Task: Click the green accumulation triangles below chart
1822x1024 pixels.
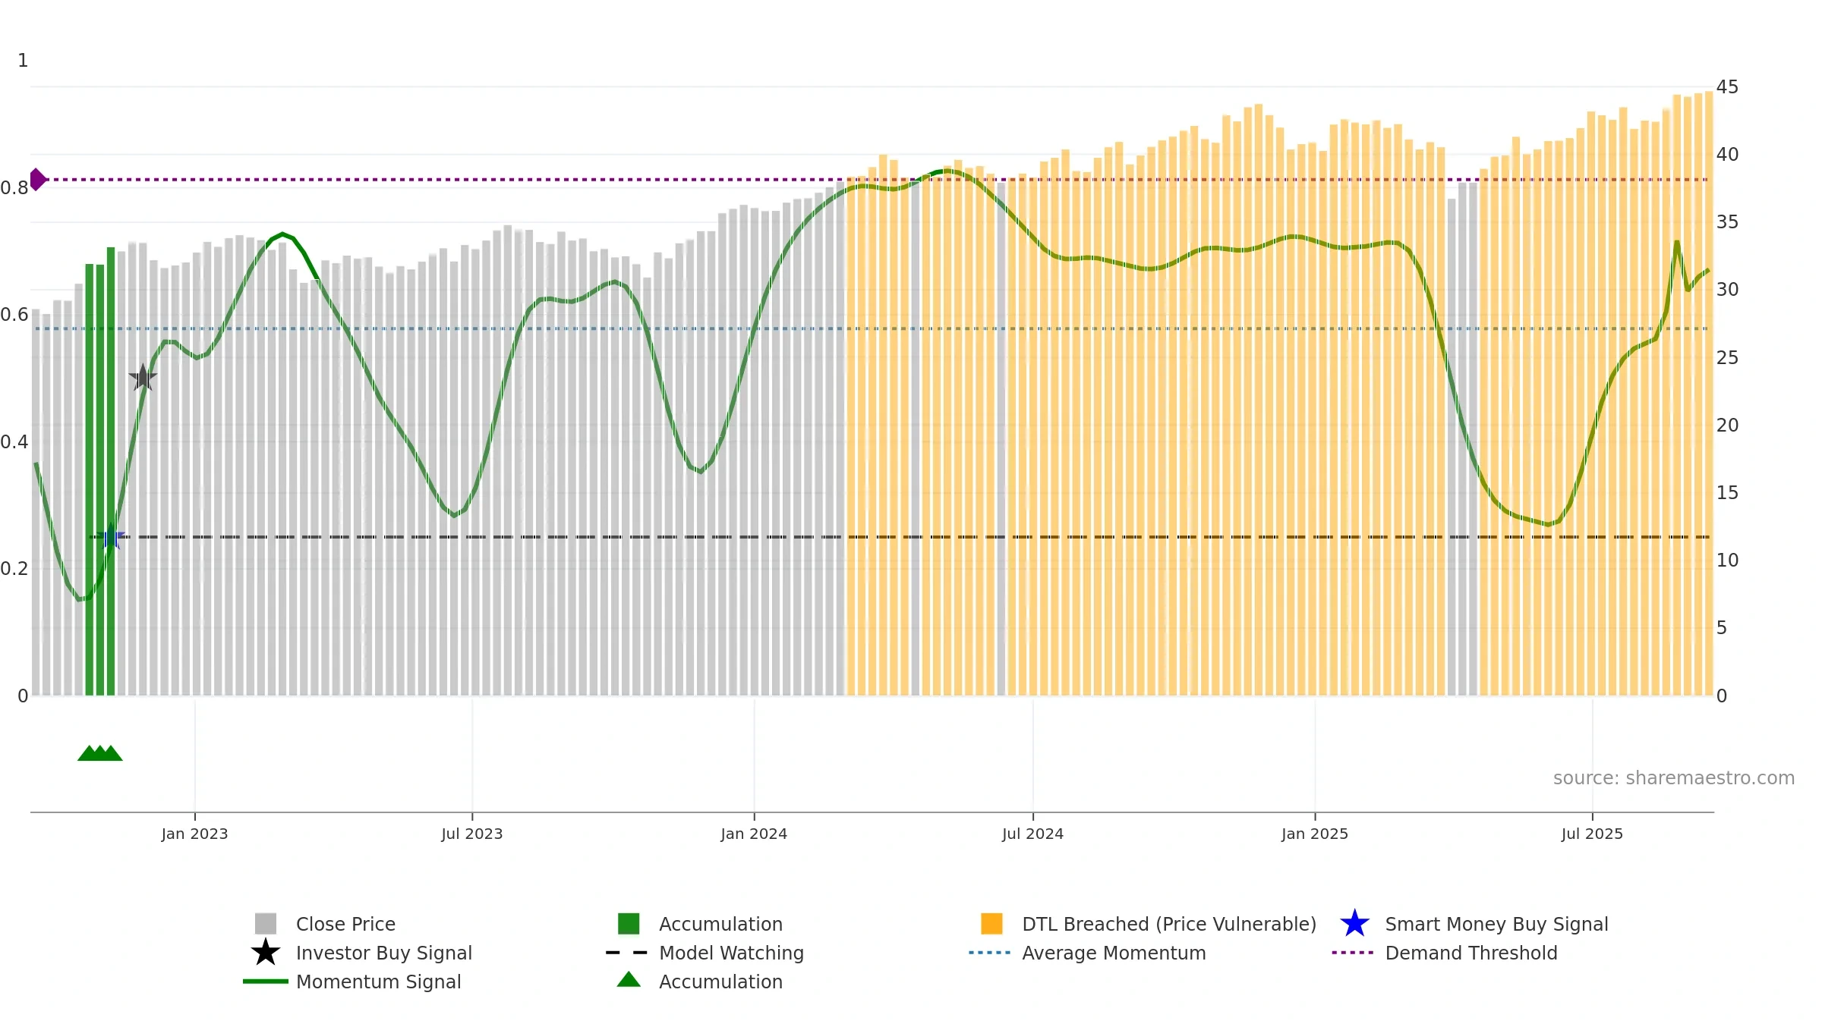Action: coord(100,752)
